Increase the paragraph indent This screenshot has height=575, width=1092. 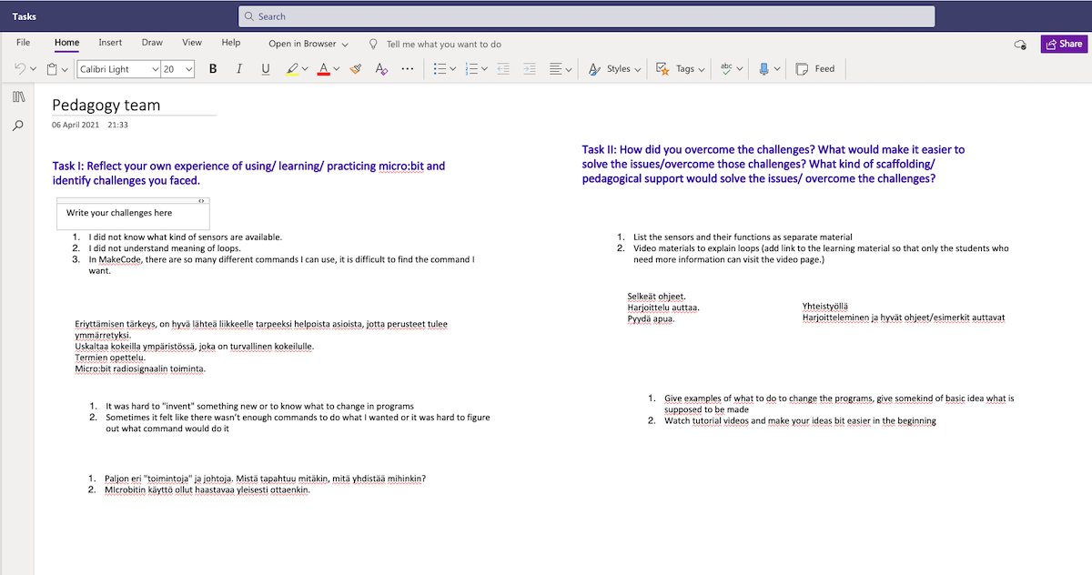pos(530,69)
